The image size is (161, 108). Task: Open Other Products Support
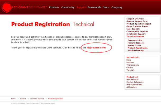coord(138,26)
